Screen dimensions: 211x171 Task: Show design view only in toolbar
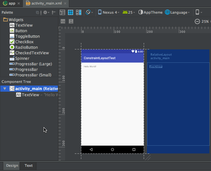(62, 12)
